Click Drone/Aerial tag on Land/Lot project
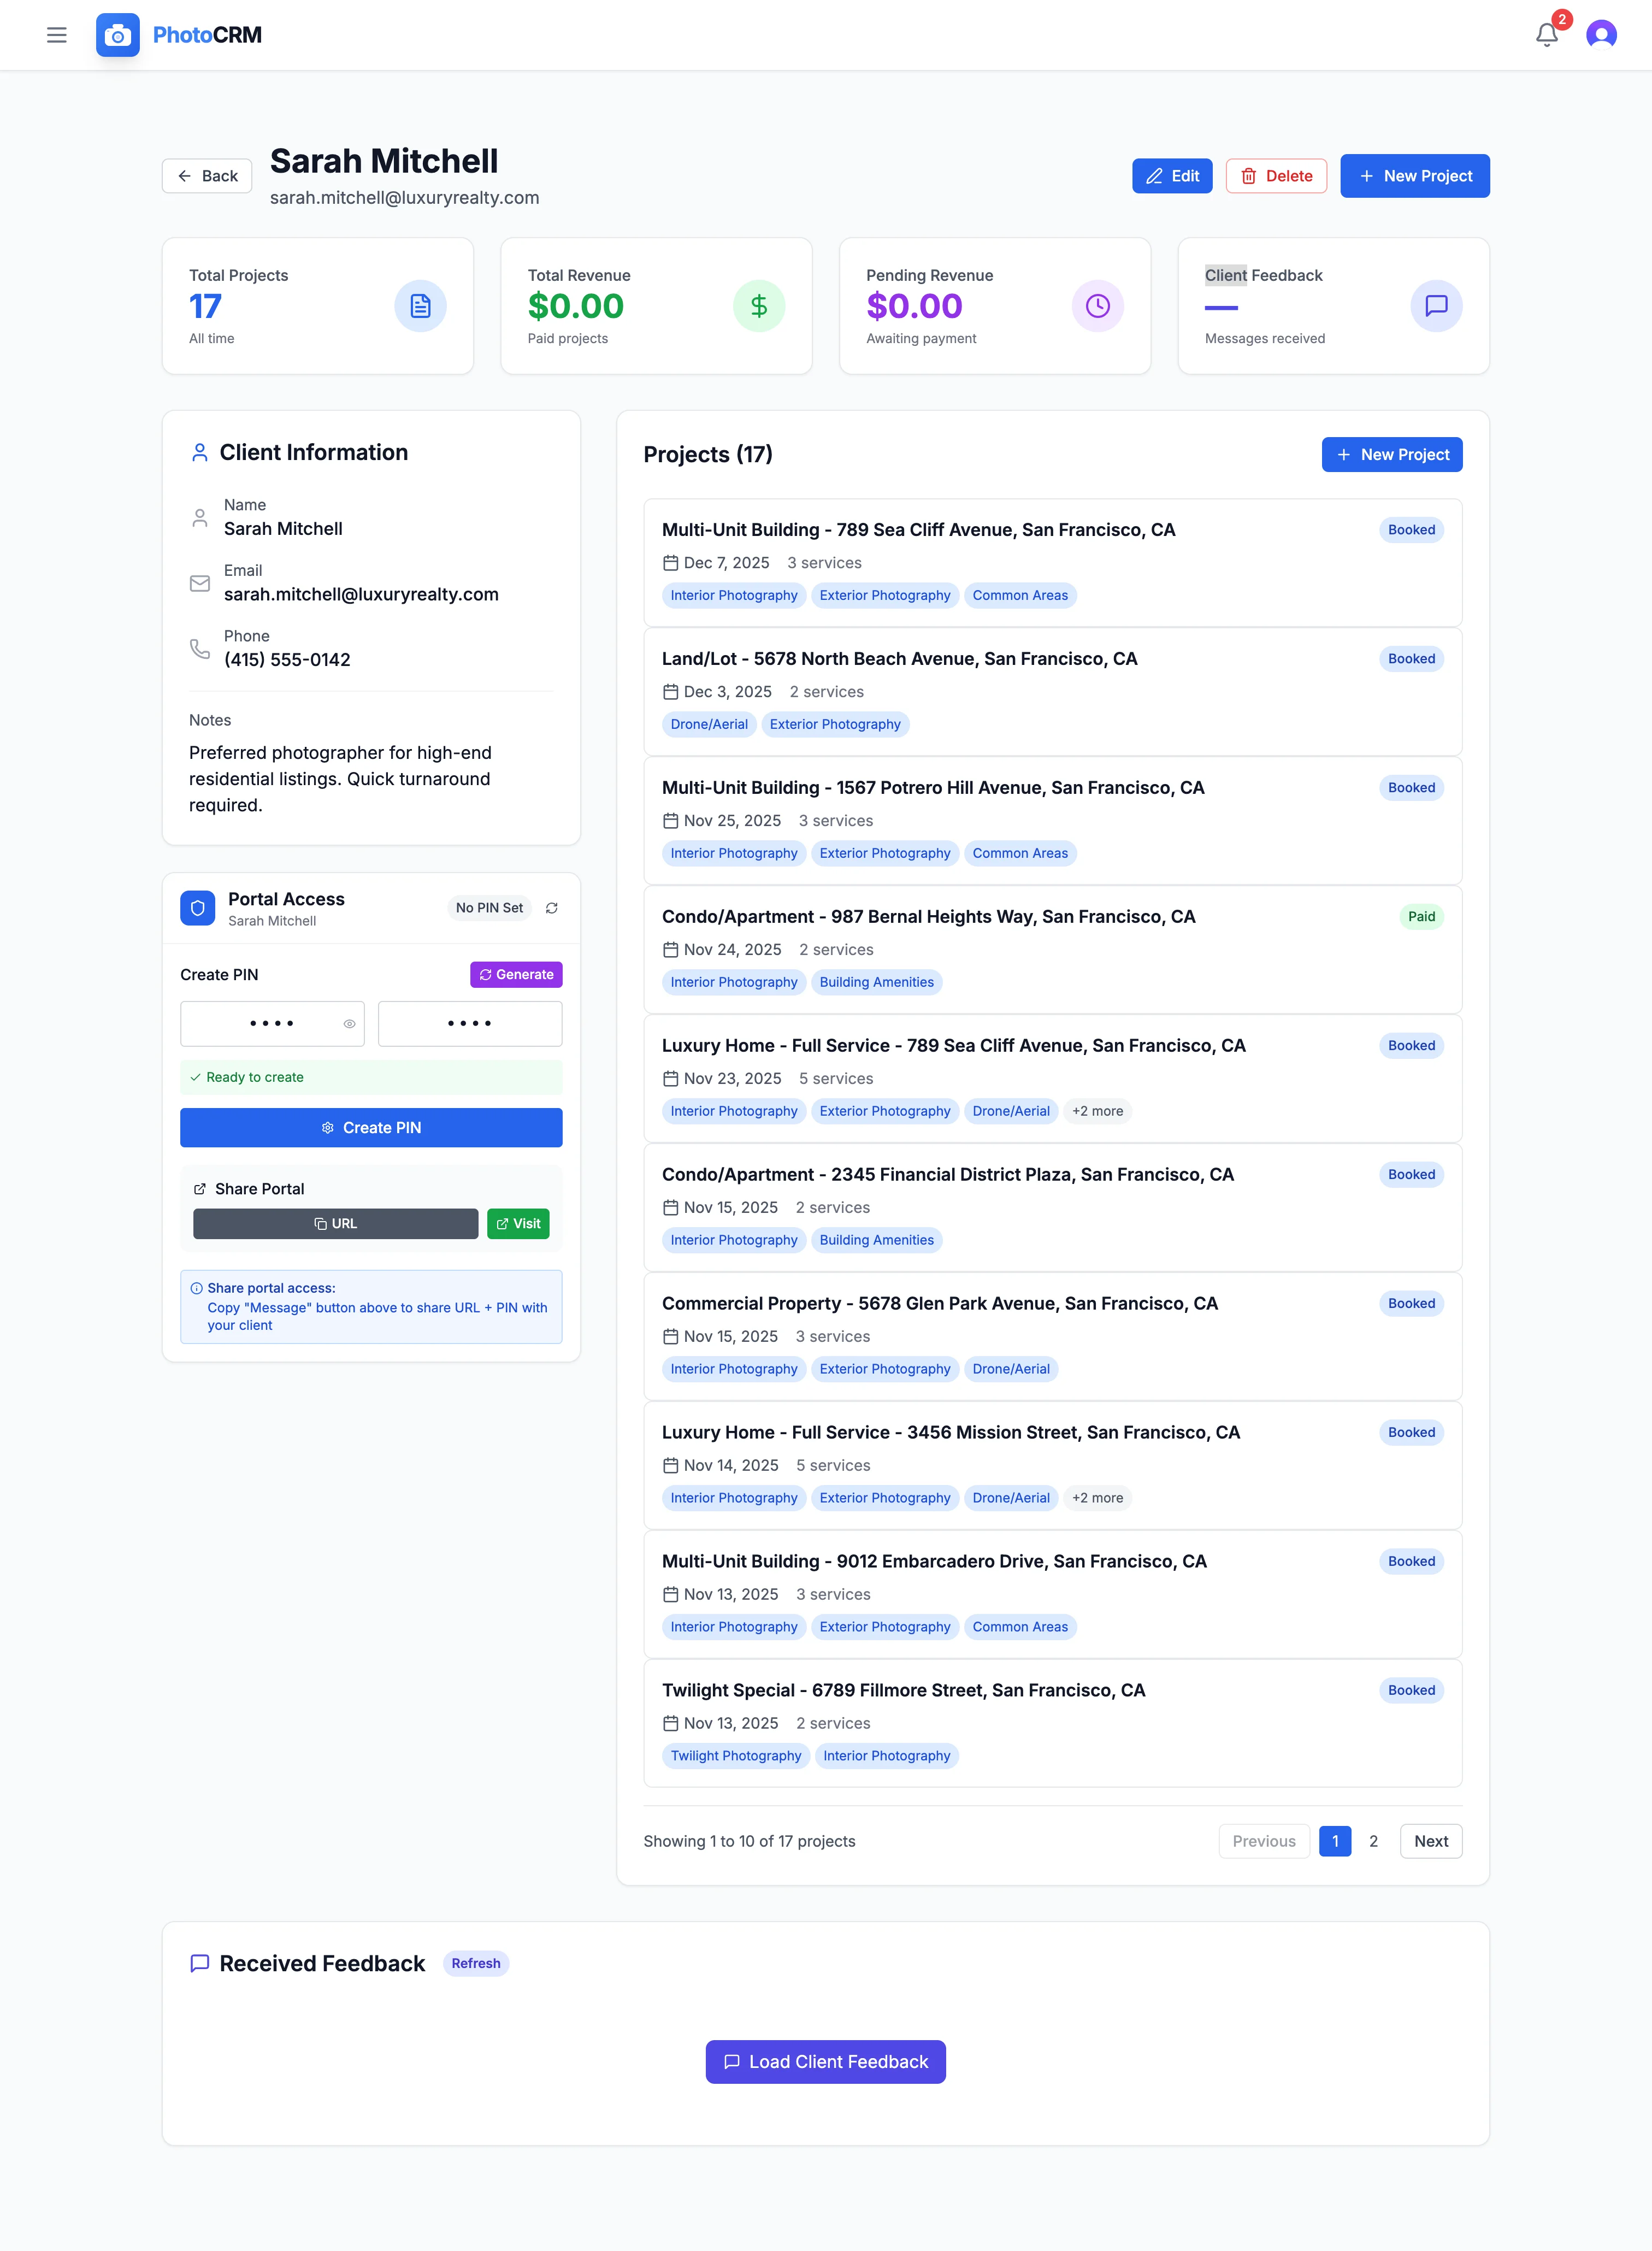Image resolution: width=1652 pixels, height=2251 pixels. click(x=709, y=724)
